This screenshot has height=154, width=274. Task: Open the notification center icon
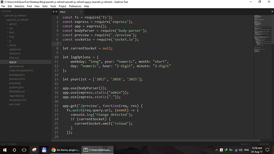pos(267,150)
